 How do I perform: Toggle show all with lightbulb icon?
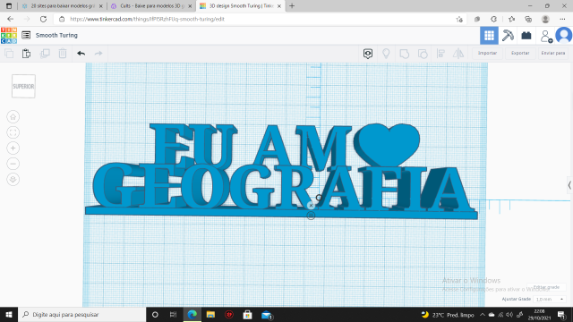(x=386, y=54)
